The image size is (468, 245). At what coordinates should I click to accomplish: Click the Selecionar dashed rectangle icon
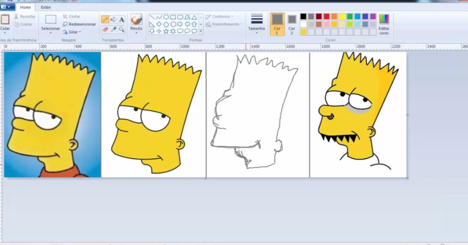[x=51, y=19]
